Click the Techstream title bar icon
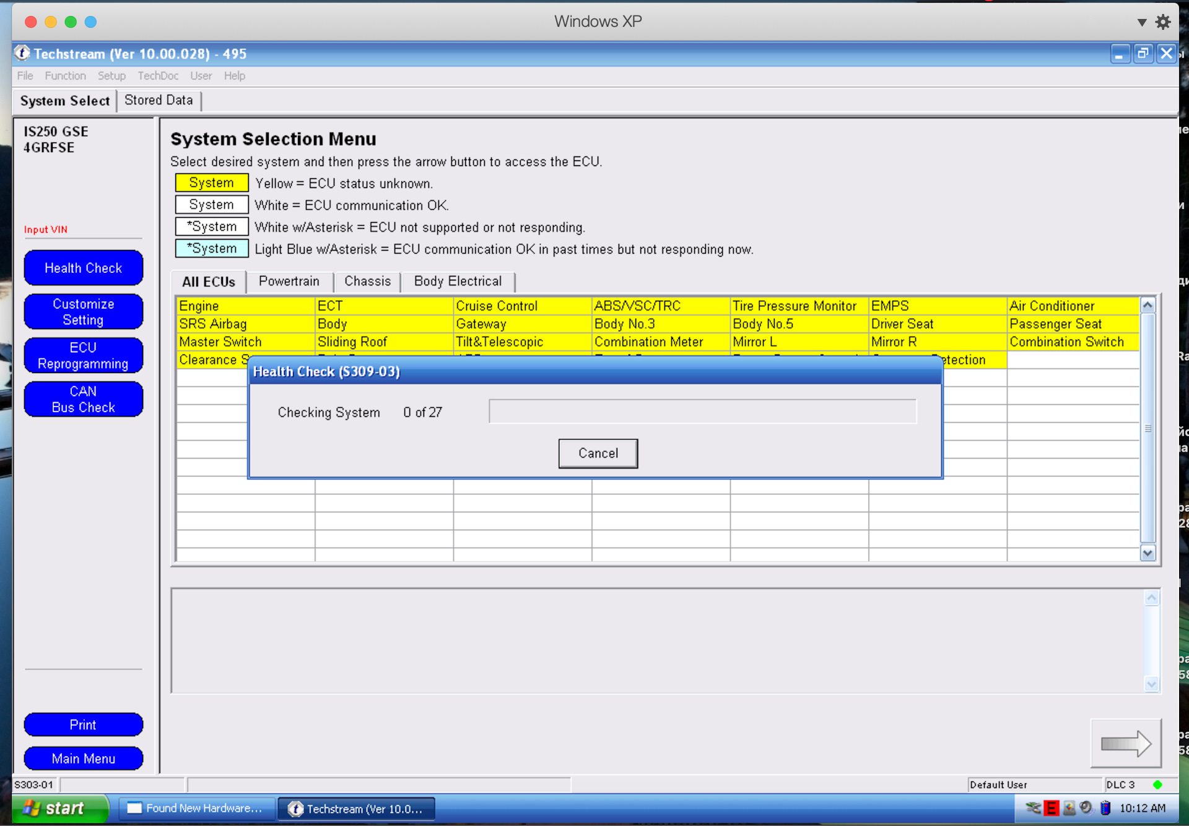The height and width of the screenshot is (826, 1189). [22, 53]
